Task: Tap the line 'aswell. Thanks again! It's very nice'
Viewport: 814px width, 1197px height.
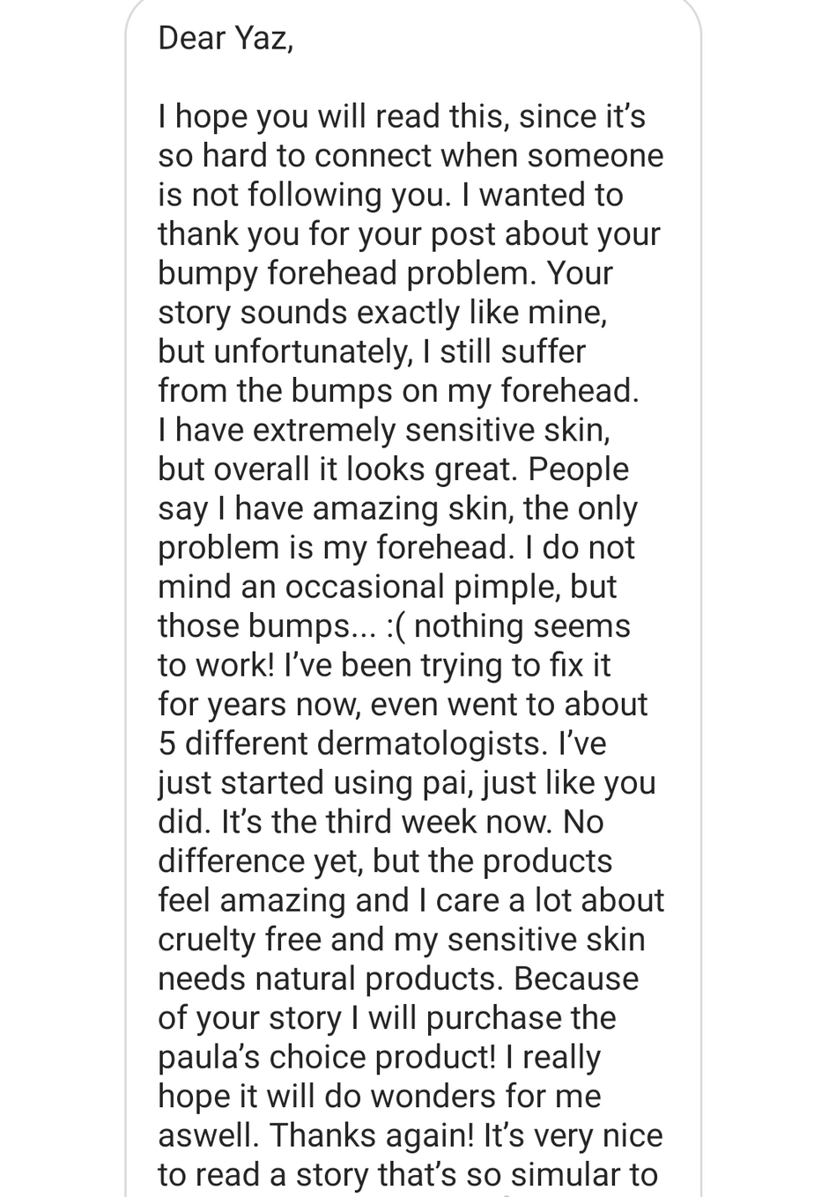Action: point(411,1135)
